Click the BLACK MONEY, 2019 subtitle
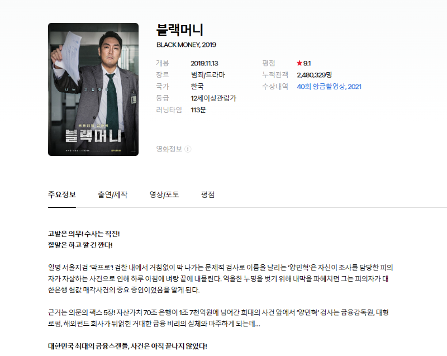 (186, 45)
